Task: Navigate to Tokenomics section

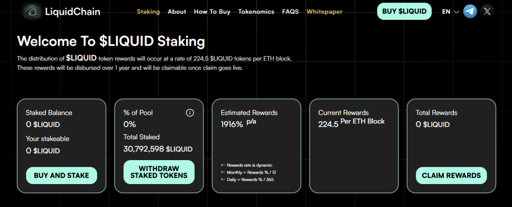Action: [x=256, y=11]
